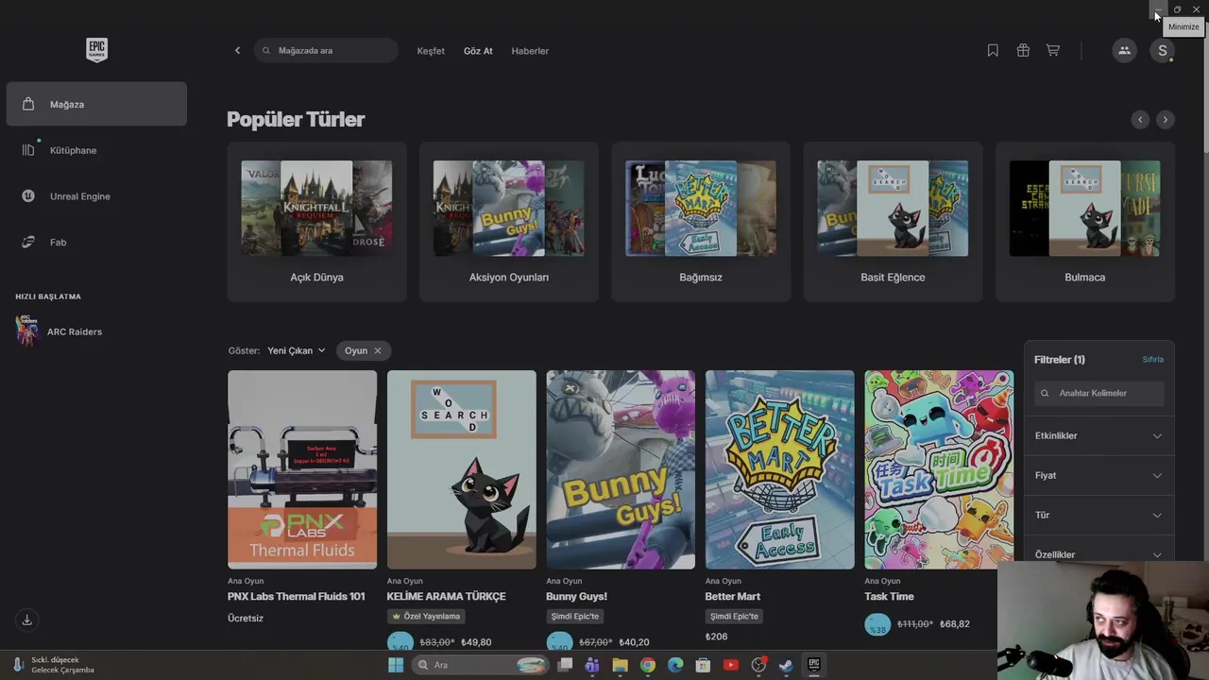Expand the Tür filter
This screenshot has width=1209, height=680.
(x=1098, y=515)
